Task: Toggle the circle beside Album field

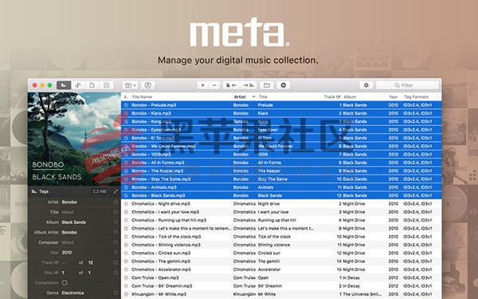Action: coord(116,222)
